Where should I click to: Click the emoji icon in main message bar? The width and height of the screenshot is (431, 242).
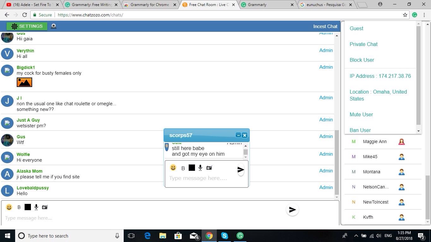pos(9,207)
